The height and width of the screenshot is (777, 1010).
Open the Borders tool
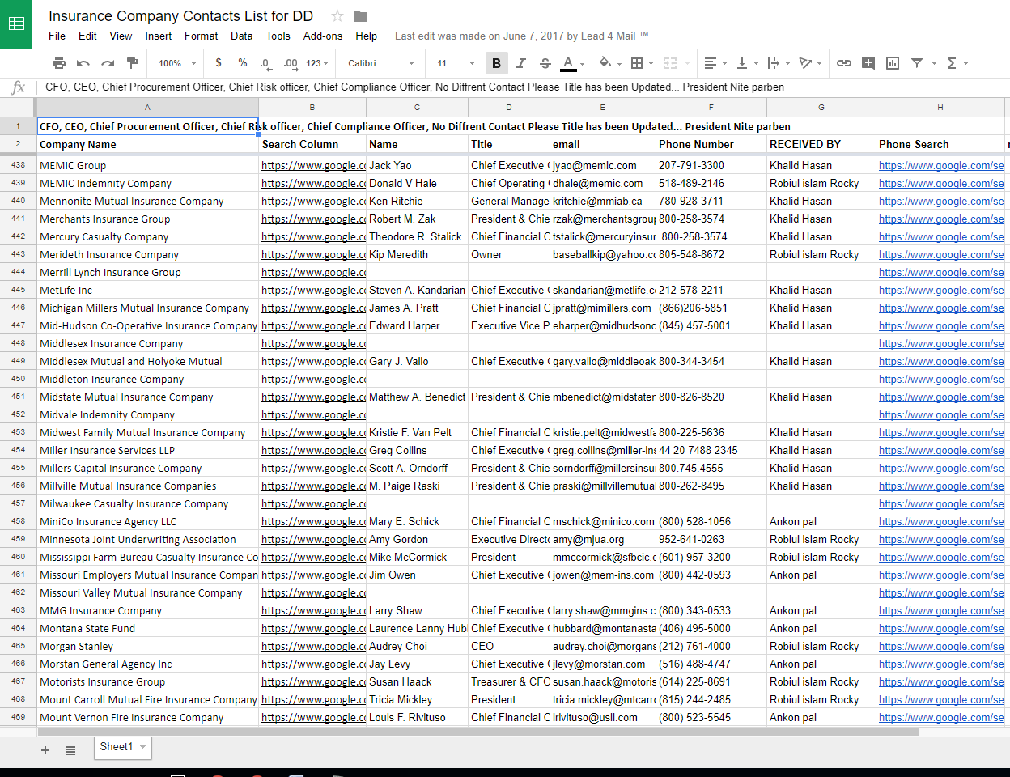(637, 63)
